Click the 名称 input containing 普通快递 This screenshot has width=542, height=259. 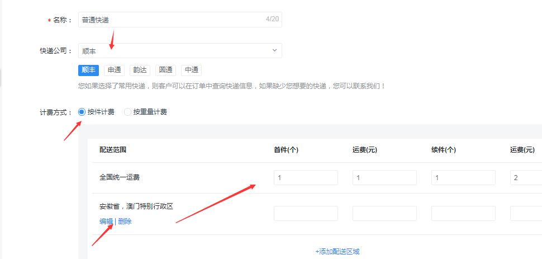(180, 20)
